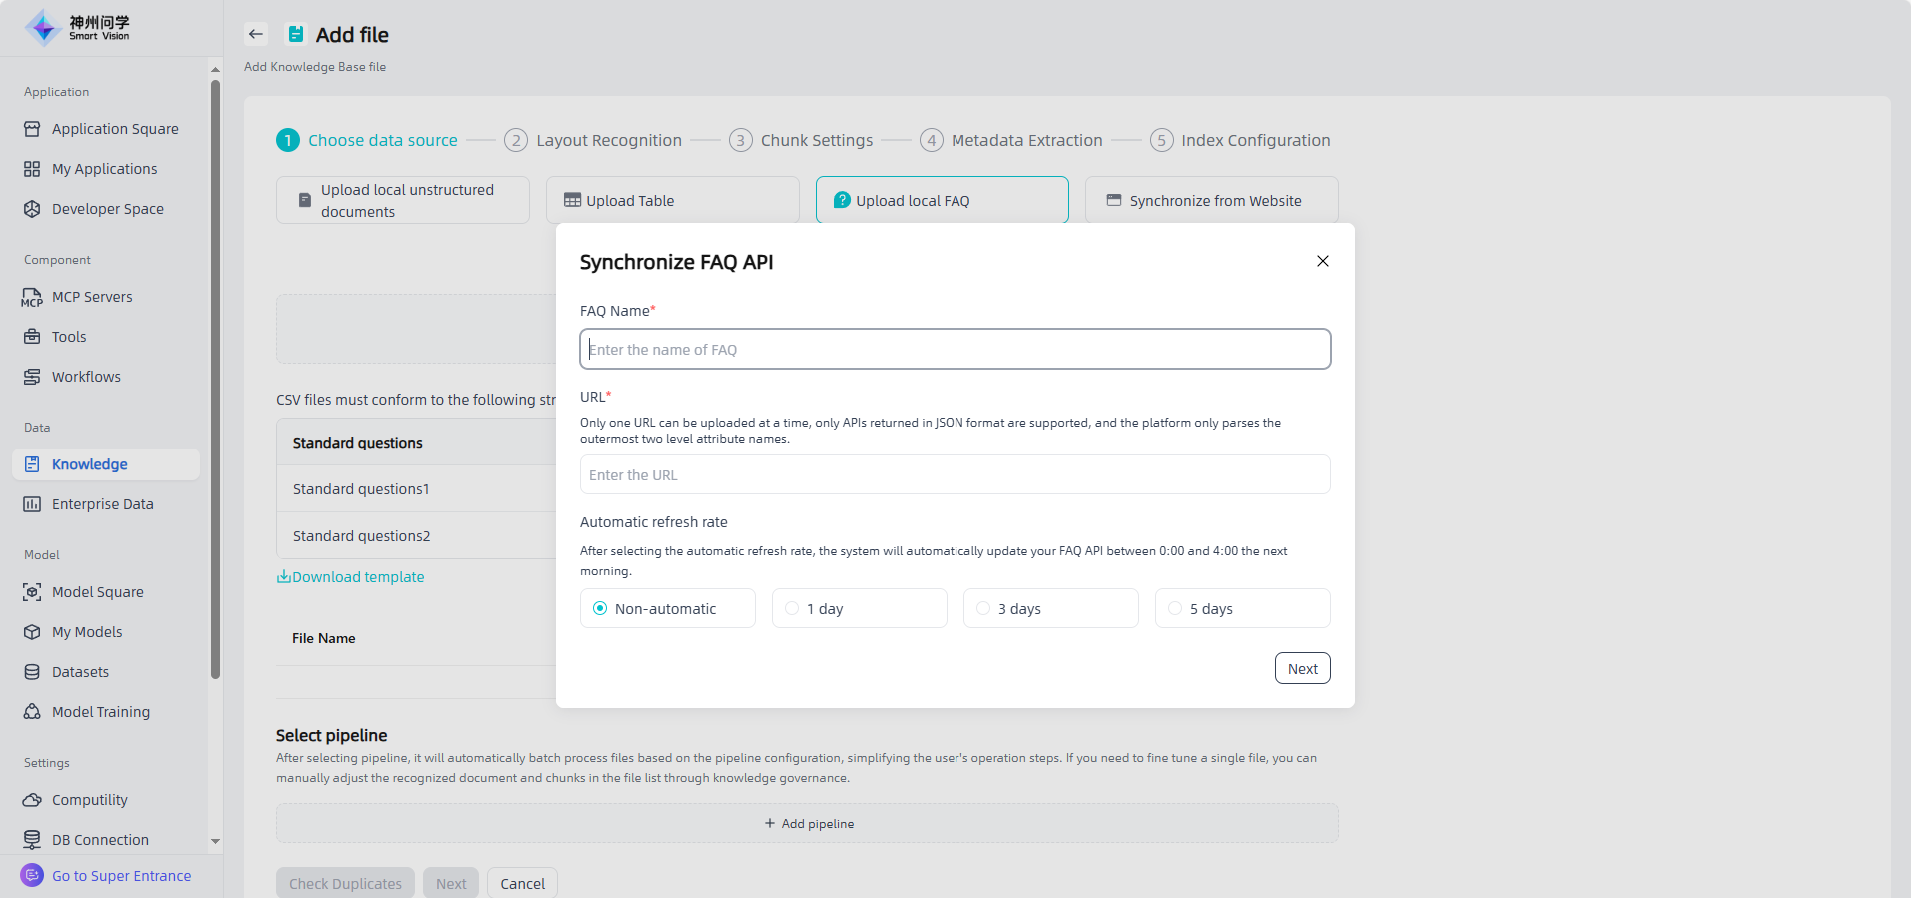1911x898 pixels.
Task: Click the Enter the URL field
Action: 955,474
